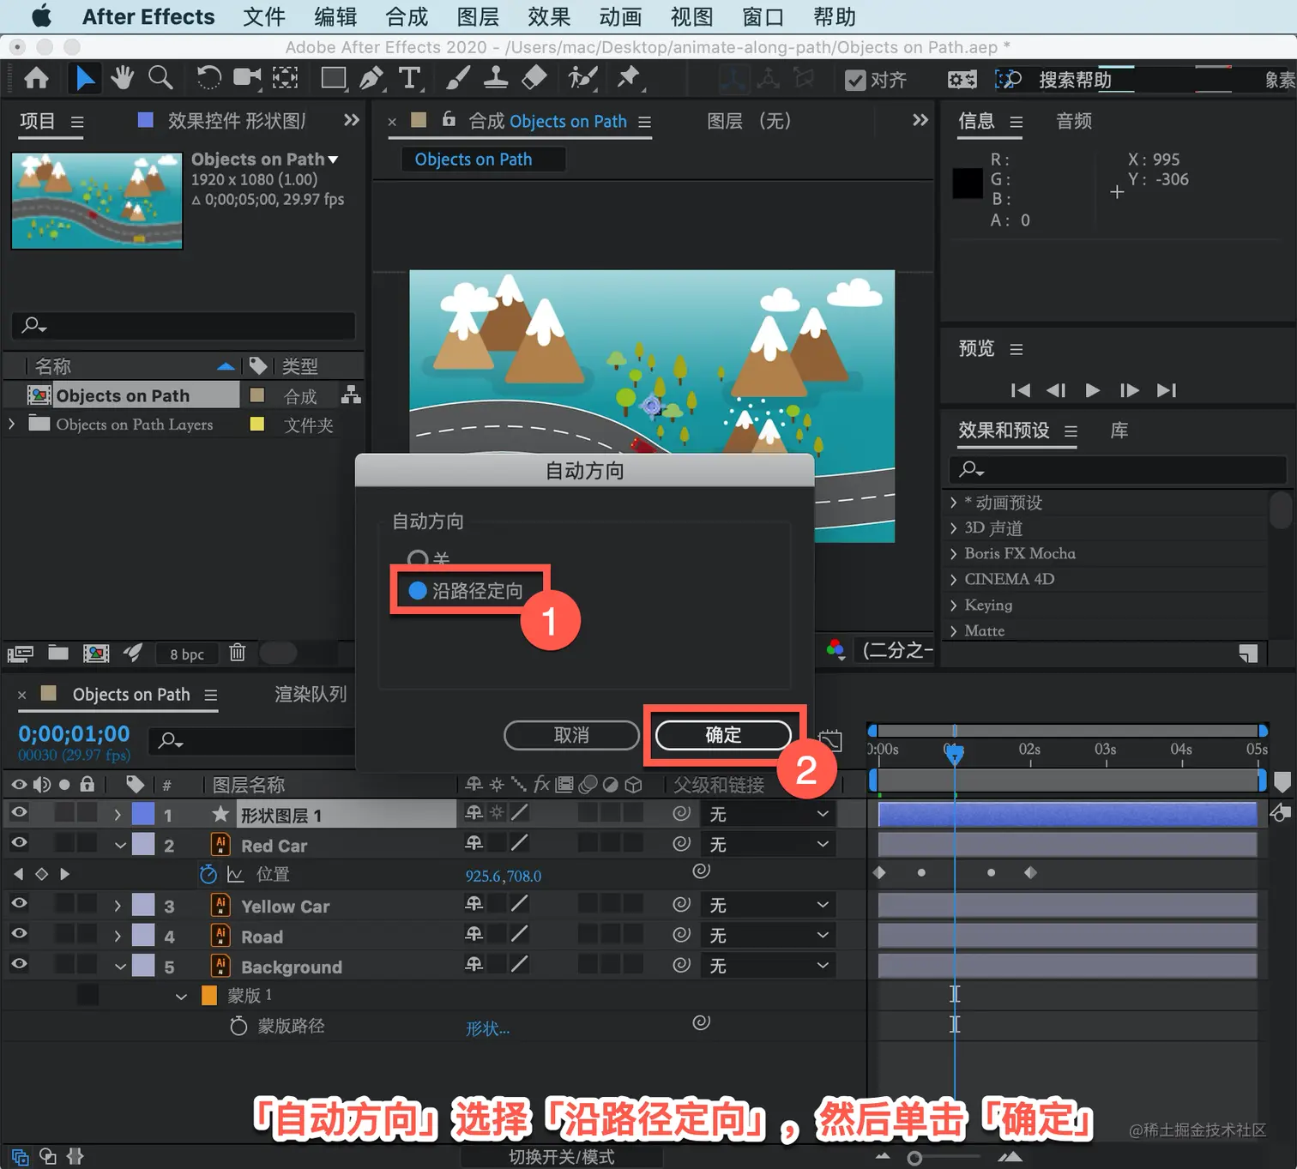The height and width of the screenshot is (1169, 1297).
Task: Open Interpret Footage in Project panel
Action: [20, 654]
